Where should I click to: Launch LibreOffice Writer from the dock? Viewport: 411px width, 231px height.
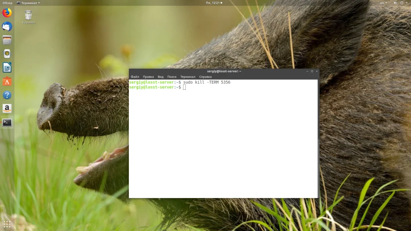(x=7, y=67)
